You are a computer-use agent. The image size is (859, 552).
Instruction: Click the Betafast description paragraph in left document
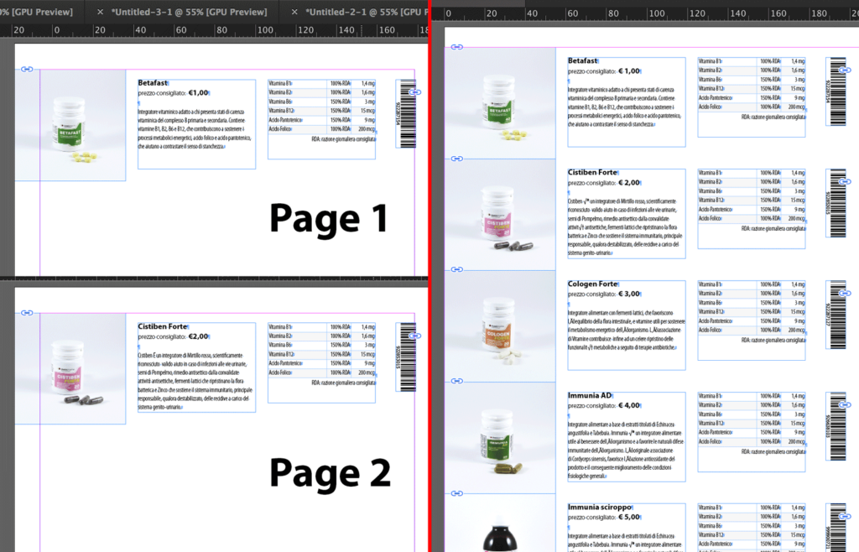(x=195, y=129)
